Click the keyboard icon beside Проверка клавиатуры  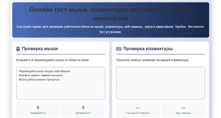pos(119,49)
